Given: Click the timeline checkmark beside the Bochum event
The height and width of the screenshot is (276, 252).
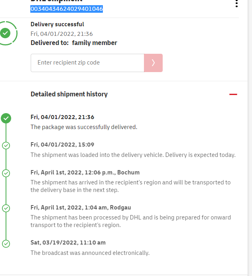Looking at the screenshot, I should pyautogui.click(x=6, y=173).
